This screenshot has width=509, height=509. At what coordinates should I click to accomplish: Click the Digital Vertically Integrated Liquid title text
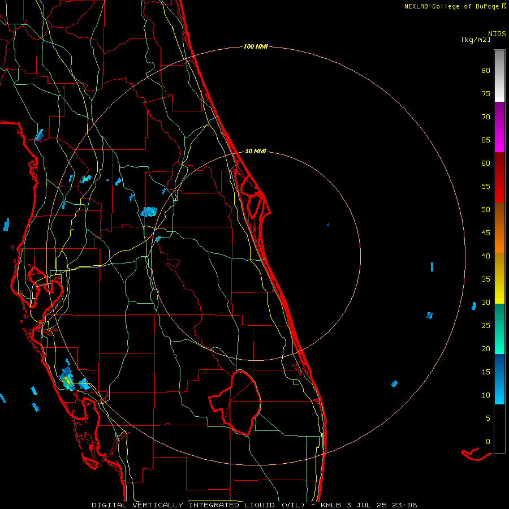[x=198, y=505]
